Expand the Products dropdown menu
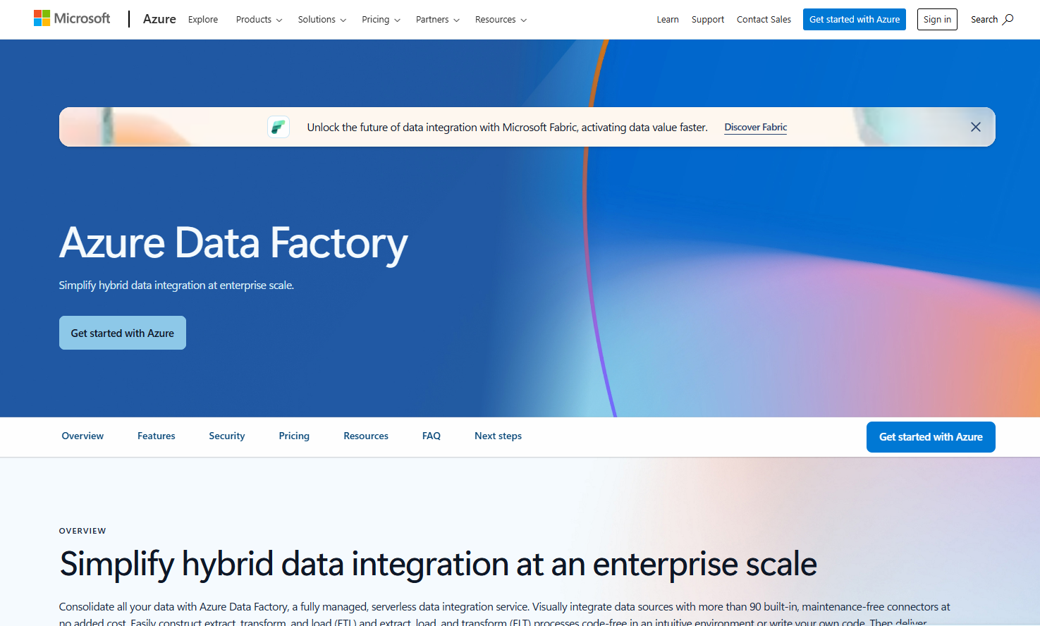1040x626 pixels. tap(259, 20)
